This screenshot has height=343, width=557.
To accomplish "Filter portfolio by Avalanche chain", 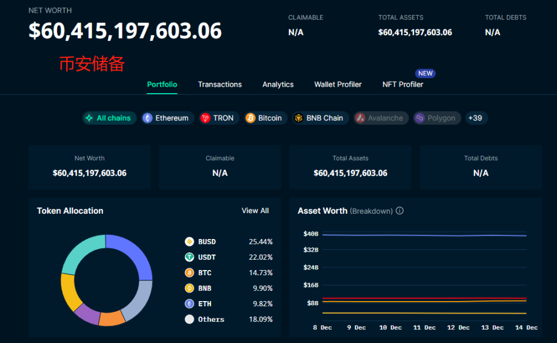I will 381,118.
